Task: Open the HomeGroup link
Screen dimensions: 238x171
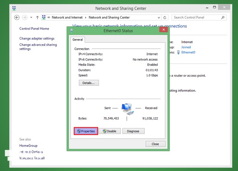Action: coord(28,145)
